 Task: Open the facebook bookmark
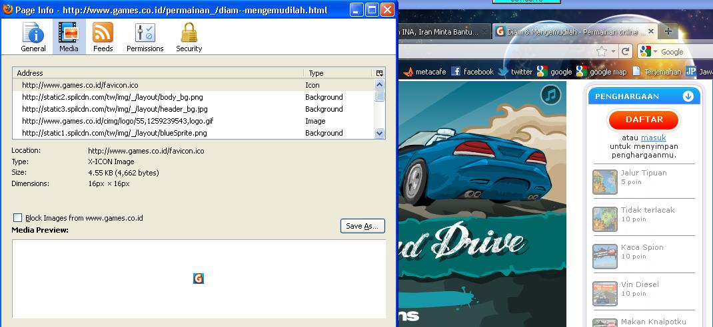pyautogui.click(x=472, y=72)
